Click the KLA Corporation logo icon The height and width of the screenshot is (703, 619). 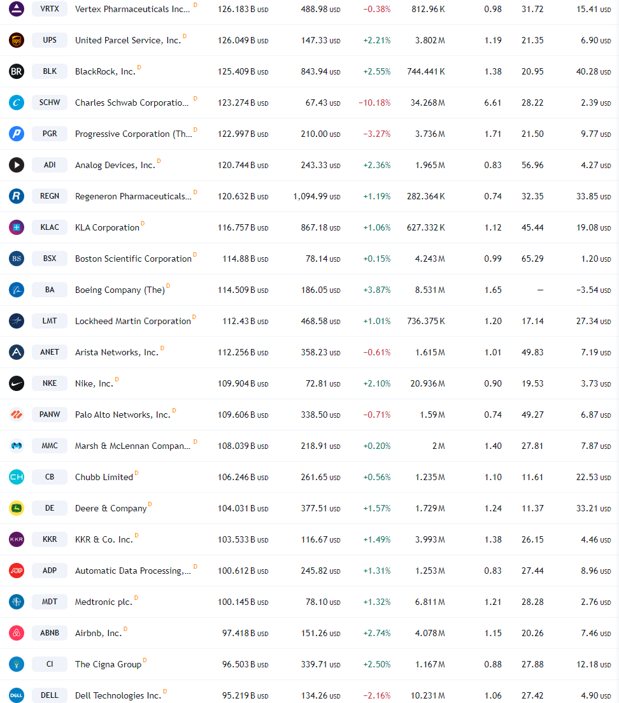[x=17, y=227]
